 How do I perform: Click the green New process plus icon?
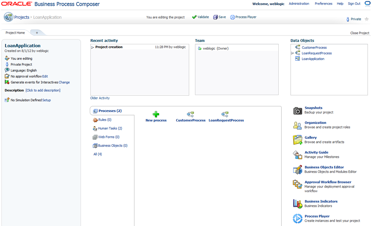coord(156,114)
